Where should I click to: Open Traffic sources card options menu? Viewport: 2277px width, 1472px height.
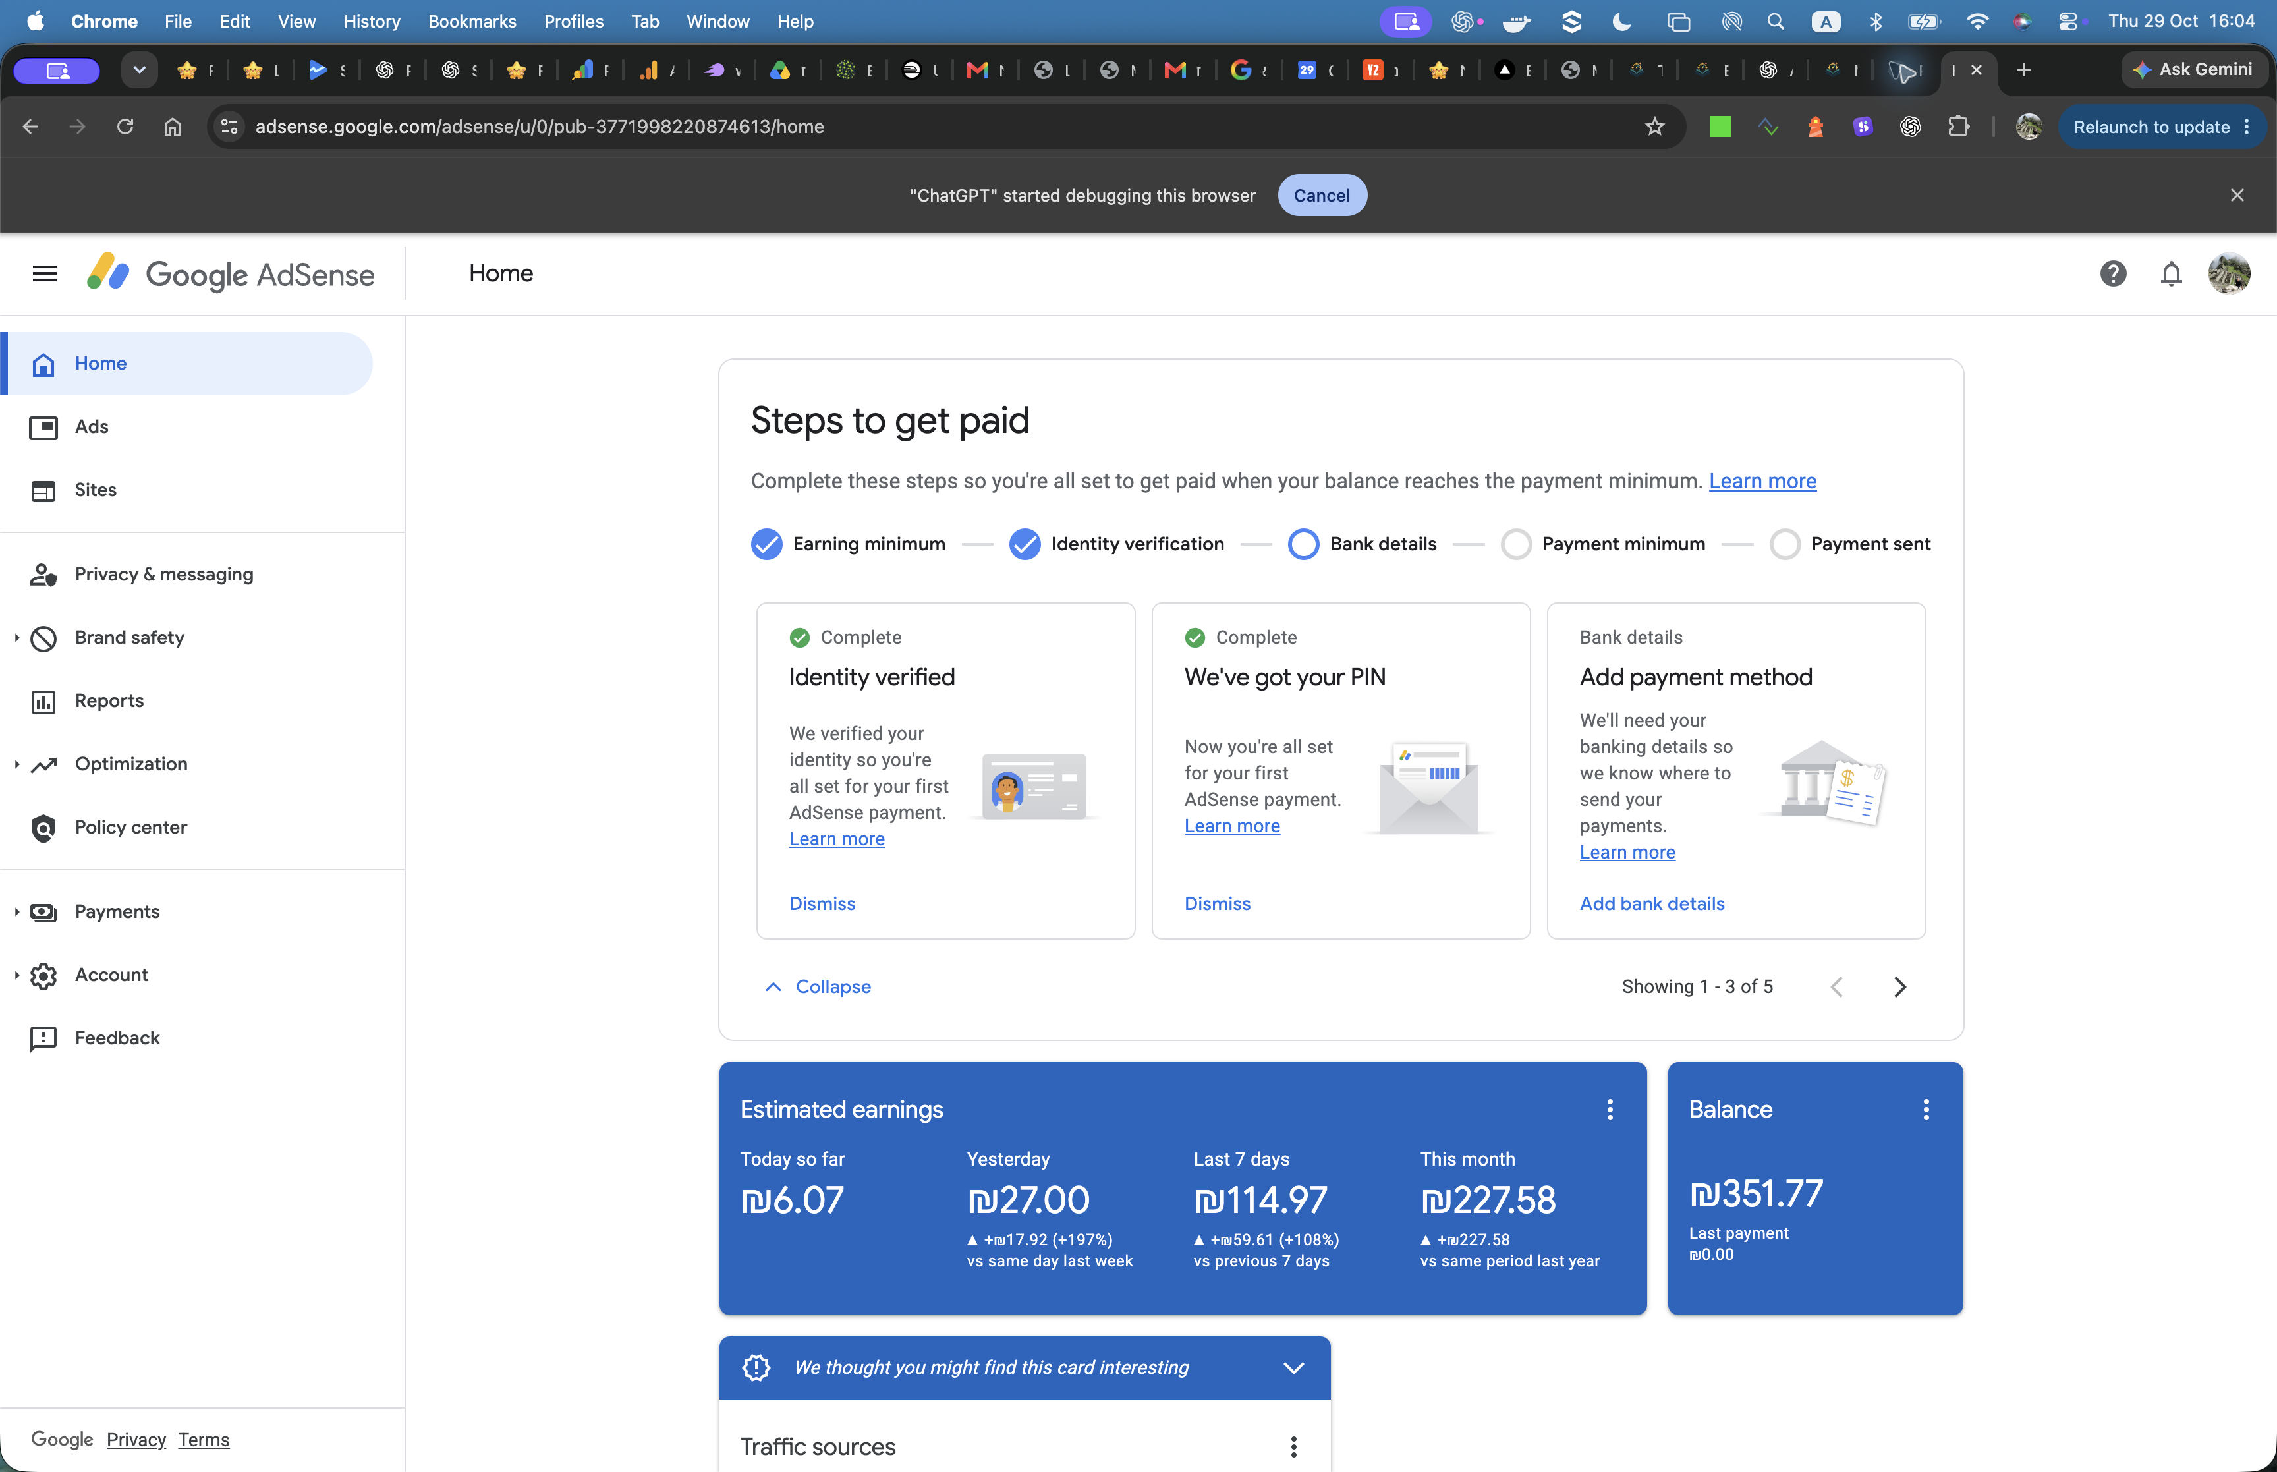click(1294, 1446)
